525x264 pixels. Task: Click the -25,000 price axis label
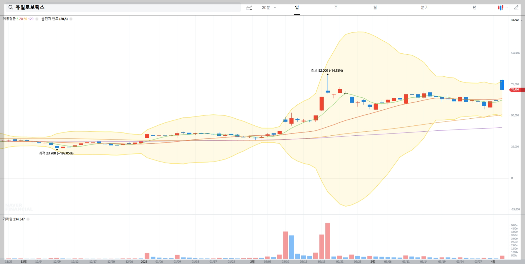pyautogui.click(x=515, y=209)
